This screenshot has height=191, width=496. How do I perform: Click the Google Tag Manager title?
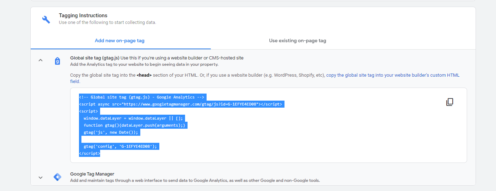click(x=92, y=174)
